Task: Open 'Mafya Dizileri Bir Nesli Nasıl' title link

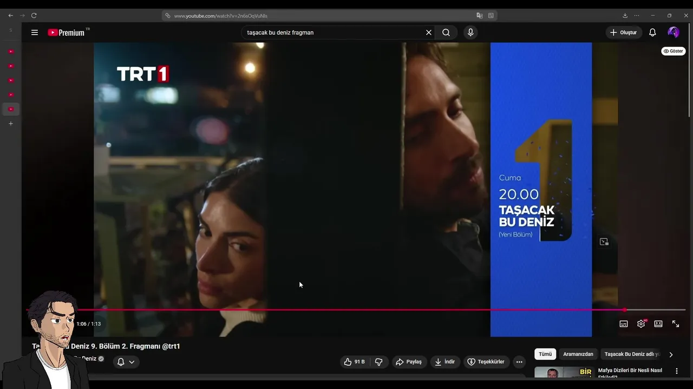Action: pos(630,372)
